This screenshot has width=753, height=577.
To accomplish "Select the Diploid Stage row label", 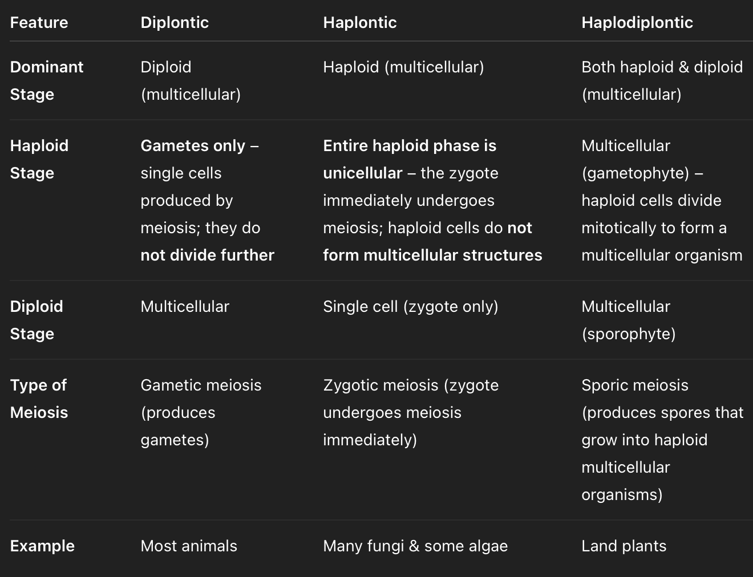I will [x=37, y=320].
